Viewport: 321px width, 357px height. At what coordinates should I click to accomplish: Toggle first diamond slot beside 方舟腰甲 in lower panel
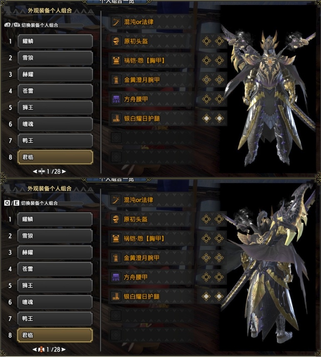point(206,277)
